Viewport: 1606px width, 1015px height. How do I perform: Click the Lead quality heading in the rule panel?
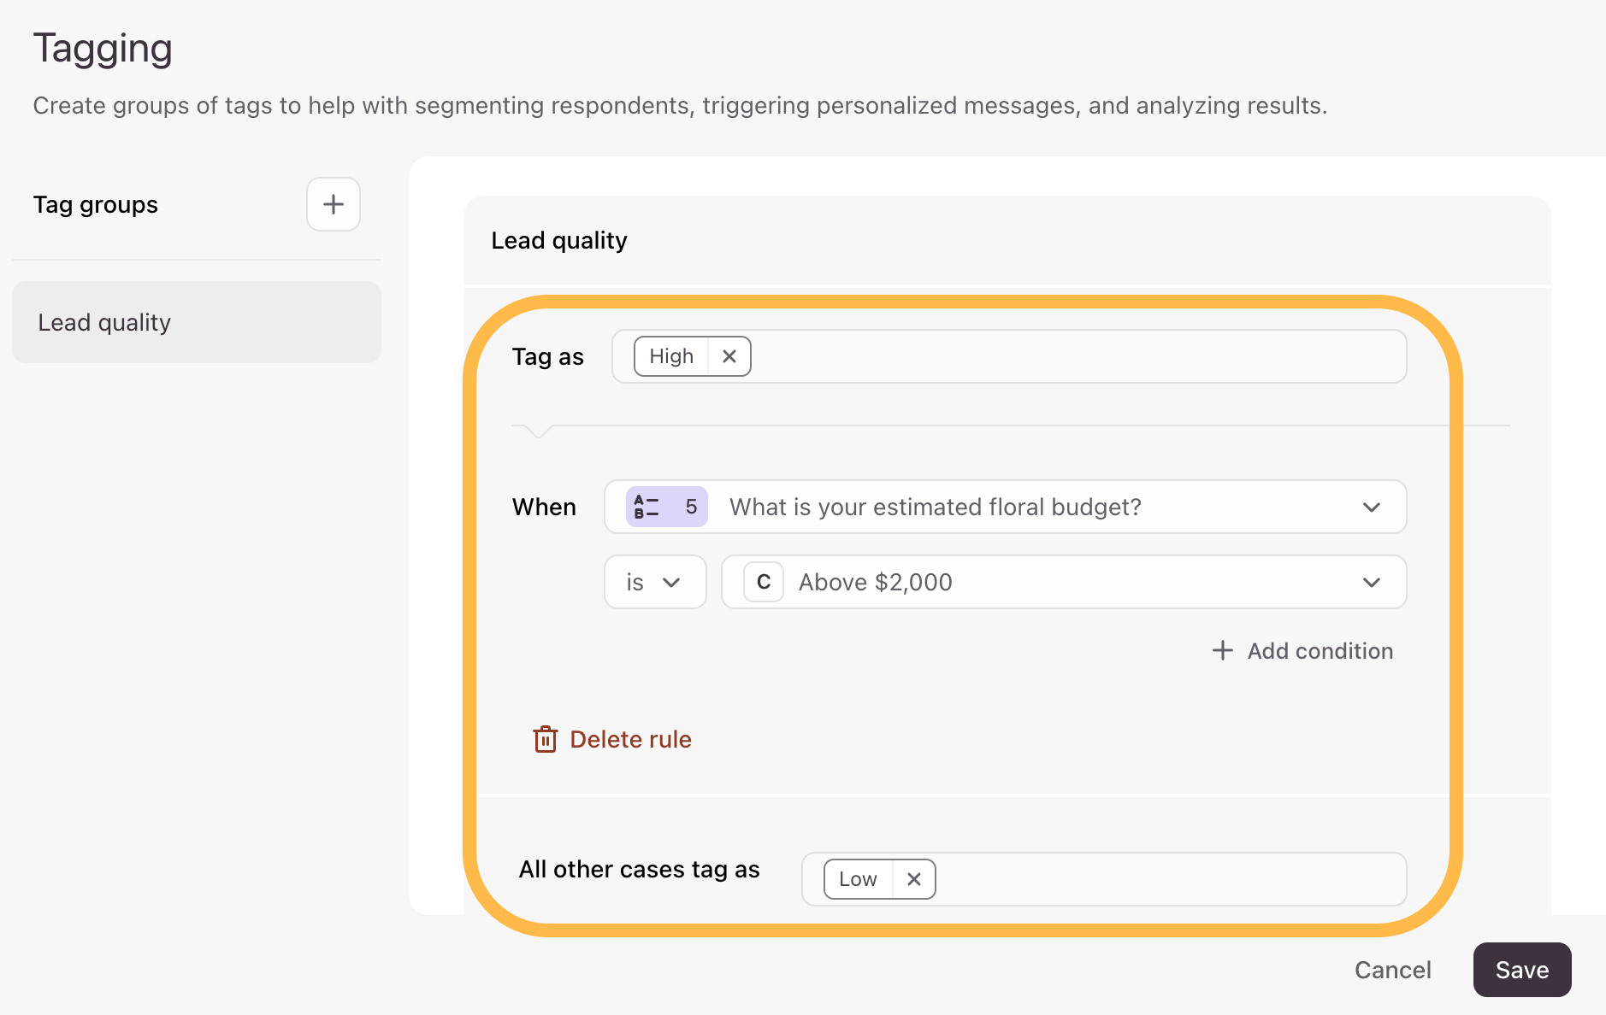click(558, 240)
